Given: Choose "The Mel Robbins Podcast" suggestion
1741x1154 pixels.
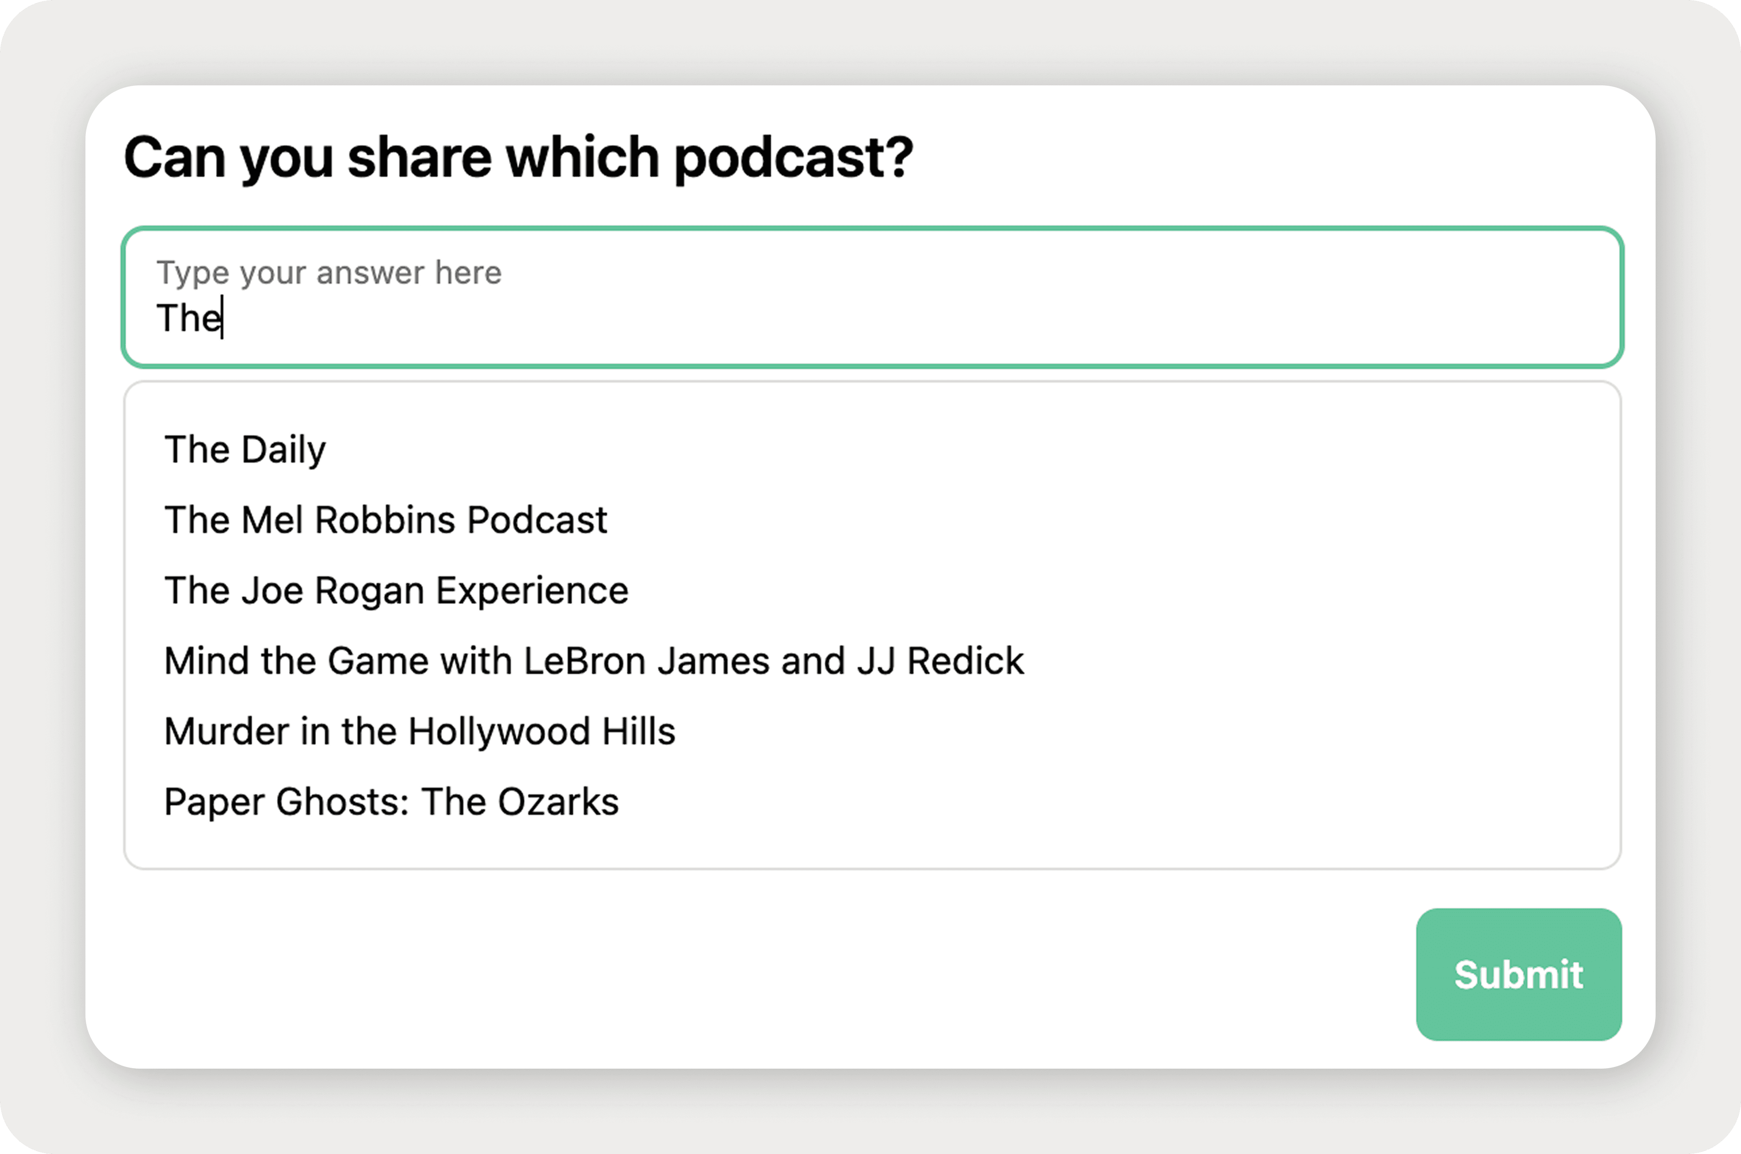Looking at the screenshot, I should (386, 519).
